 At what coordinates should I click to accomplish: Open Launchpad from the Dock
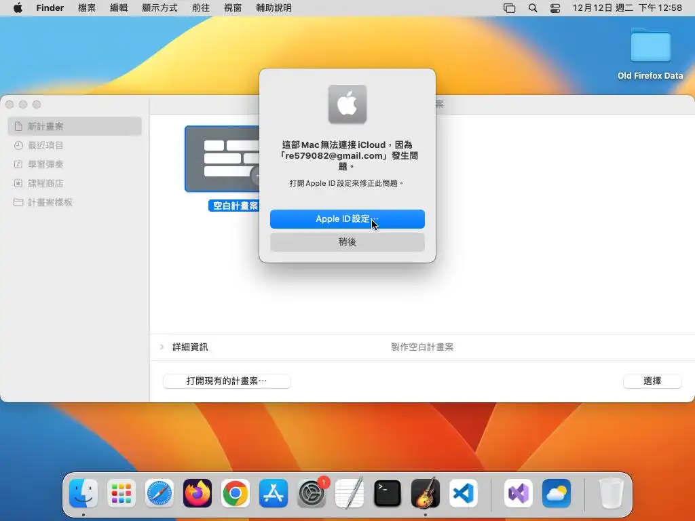pyautogui.click(x=121, y=493)
